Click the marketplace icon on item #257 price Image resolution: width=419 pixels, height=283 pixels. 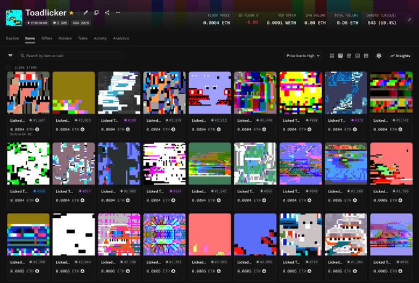coord(83,201)
